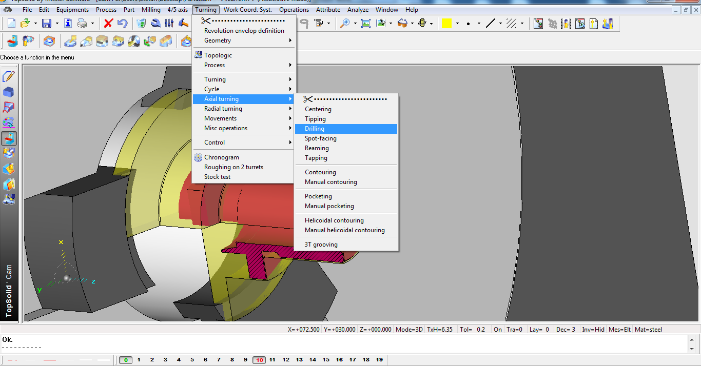This screenshot has height=366, width=701.
Task: Click the printer icon
Action: [x=82, y=23]
